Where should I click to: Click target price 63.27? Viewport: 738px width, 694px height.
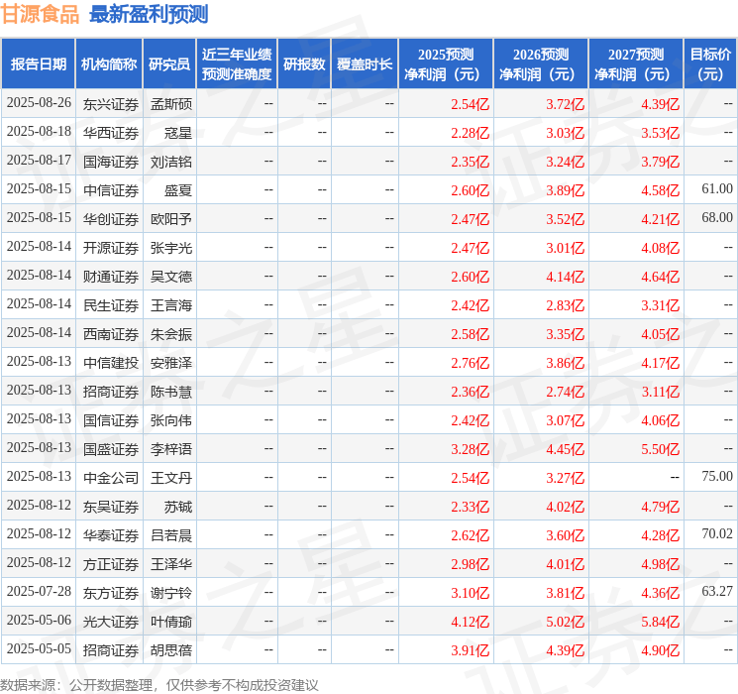717,591
